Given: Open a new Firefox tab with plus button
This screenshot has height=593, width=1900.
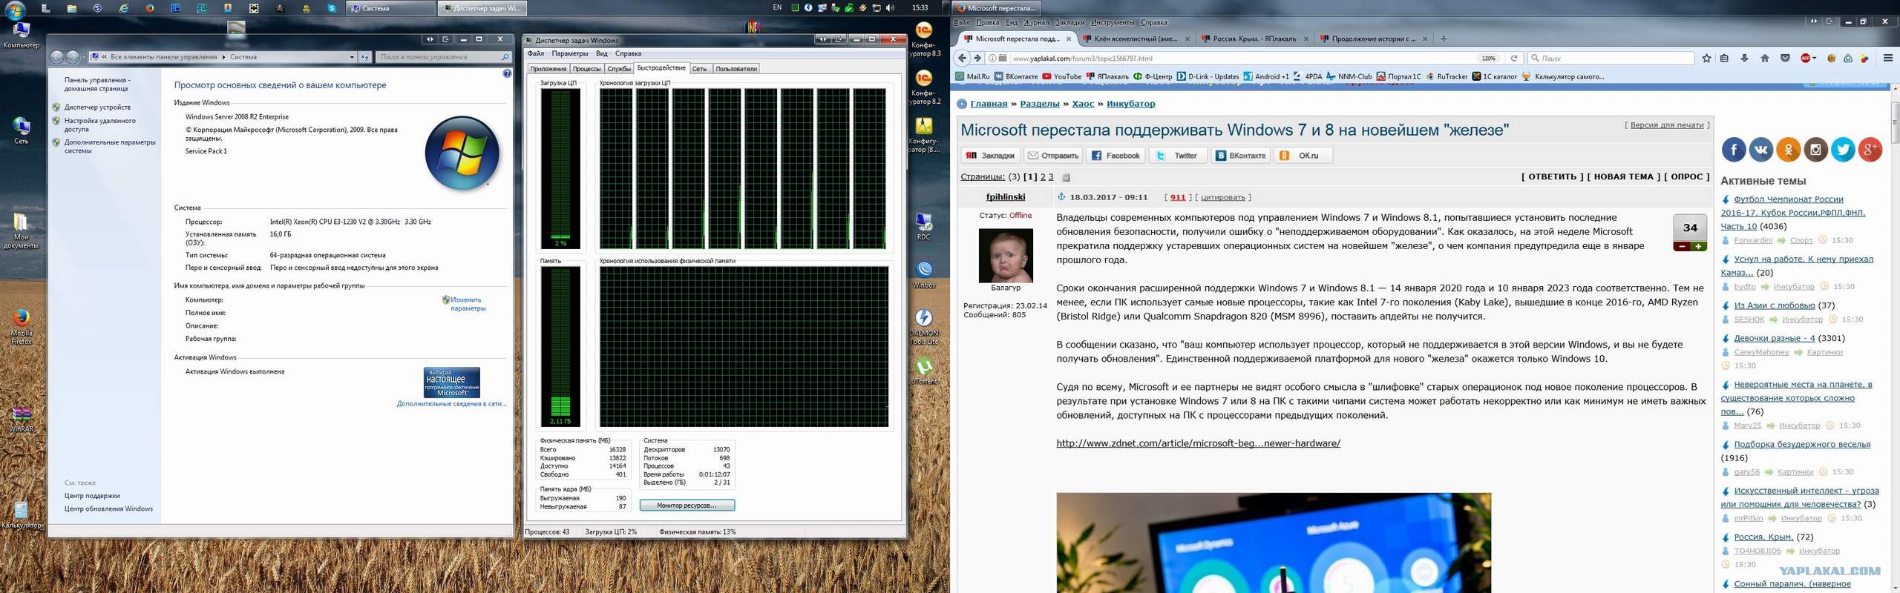Looking at the screenshot, I should click(x=1444, y=39).
